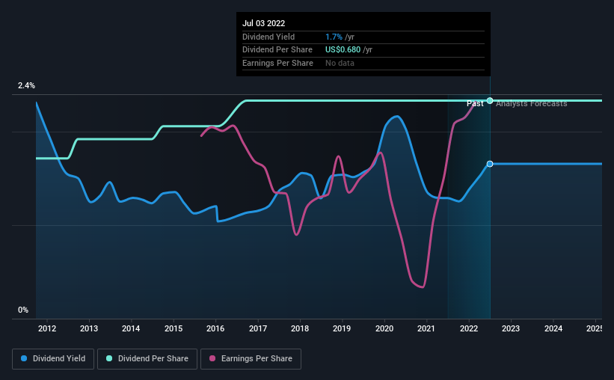Viewport: 614px width, 380px height.
Task: Click the 2024 x-axis year label
Action: 553,328
